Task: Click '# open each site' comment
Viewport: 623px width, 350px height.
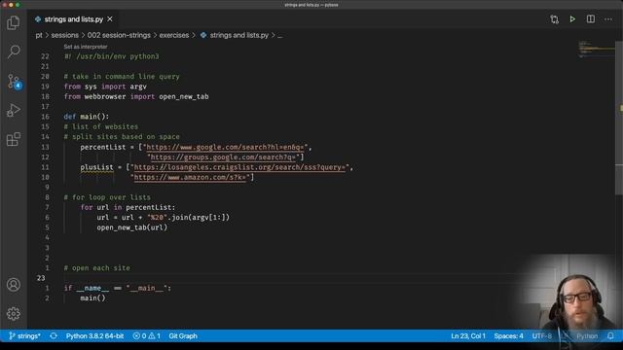Action: [97, 268]
